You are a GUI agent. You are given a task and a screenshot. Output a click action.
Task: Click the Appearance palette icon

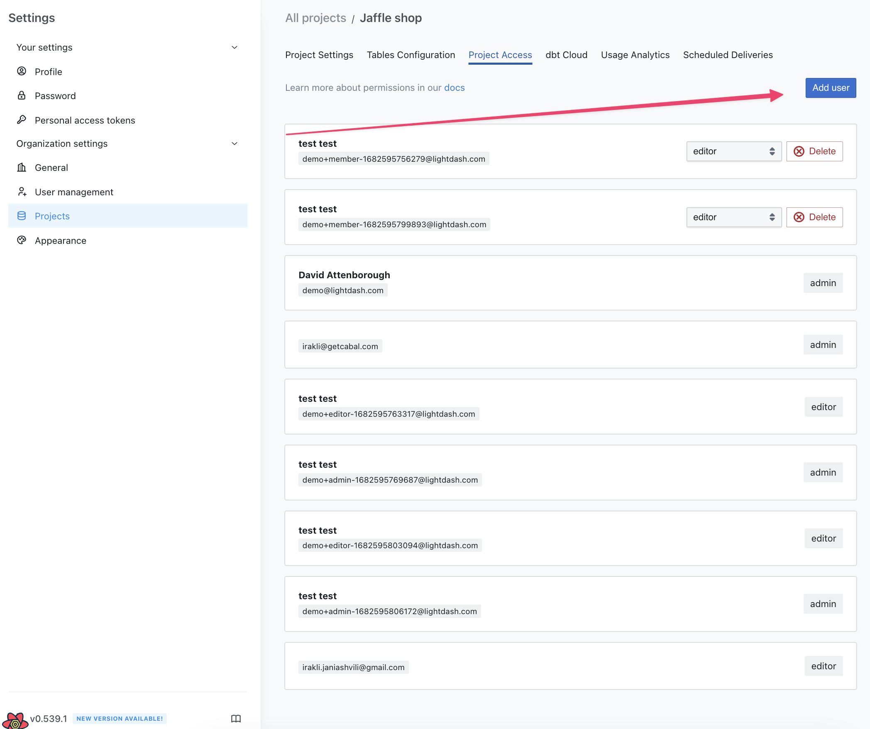click(x=22, y=240)
